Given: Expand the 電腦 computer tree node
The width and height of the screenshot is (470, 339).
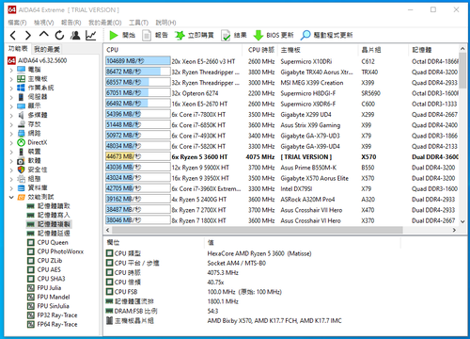Looking at the screenshot, I should pyautogui.click(x=11, y=70).
